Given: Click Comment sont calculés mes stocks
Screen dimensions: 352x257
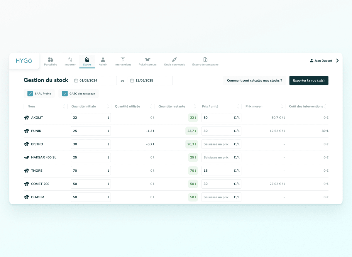Looking at the screenshot, I should pyautogui.click(x=254, y=80).
